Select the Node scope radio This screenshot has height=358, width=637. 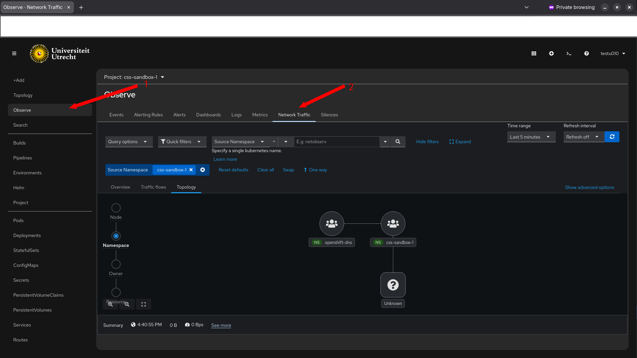[x=116, y=208]
